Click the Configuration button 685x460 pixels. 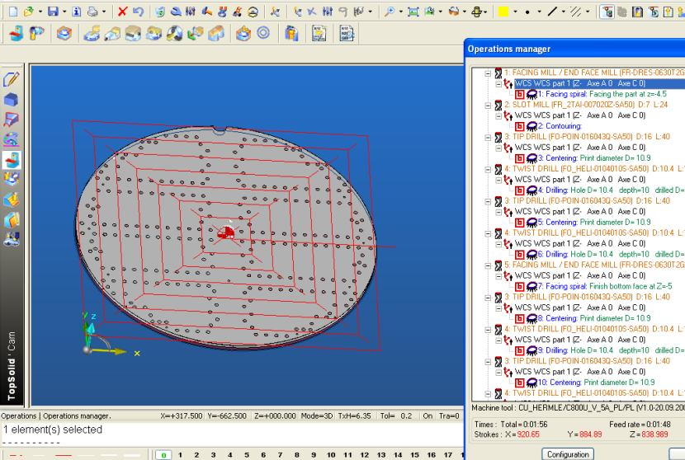(568, 454)
